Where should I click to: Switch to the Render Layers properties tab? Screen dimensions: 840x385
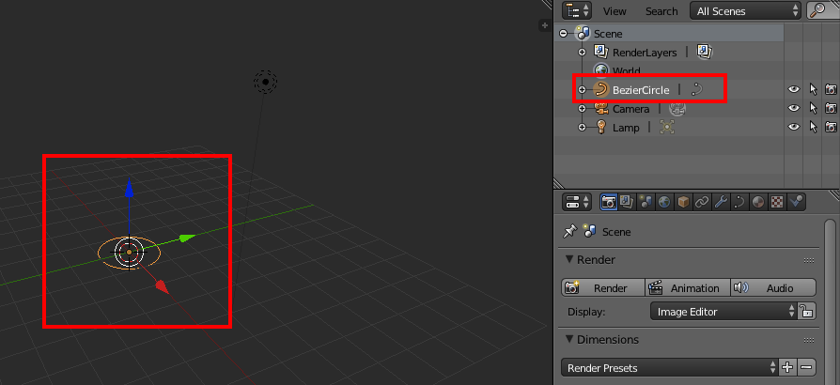coord(627,202)
